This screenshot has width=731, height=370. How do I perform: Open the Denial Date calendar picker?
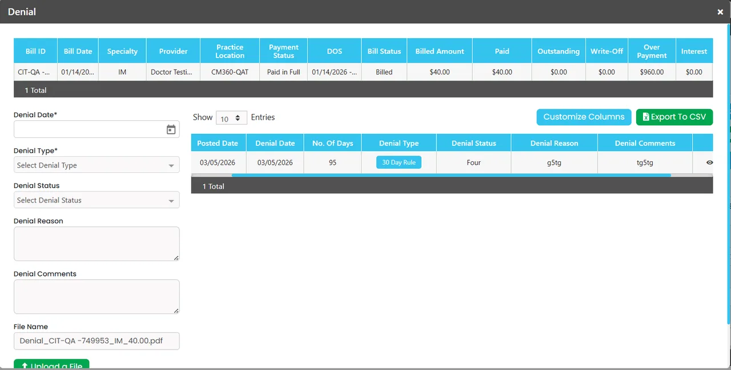171,129
